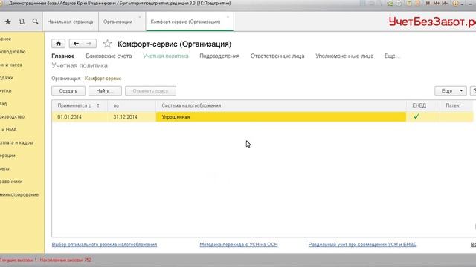
Task: Open Руководителю section in sidebar
Action: [13, 52]
